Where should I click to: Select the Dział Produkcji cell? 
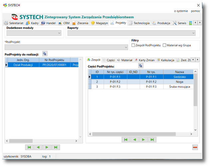tap(23, 65)
